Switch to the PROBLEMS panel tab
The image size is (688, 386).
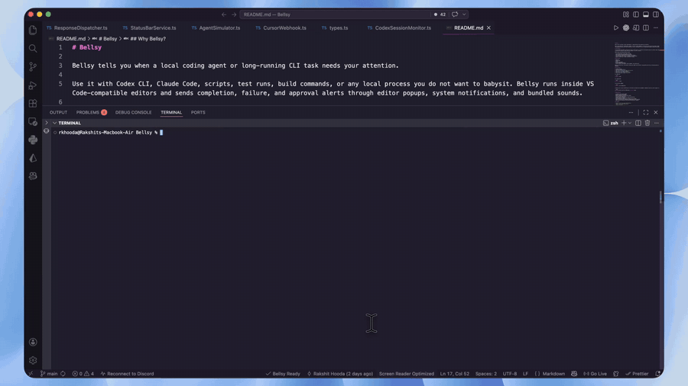coord(91,112)
